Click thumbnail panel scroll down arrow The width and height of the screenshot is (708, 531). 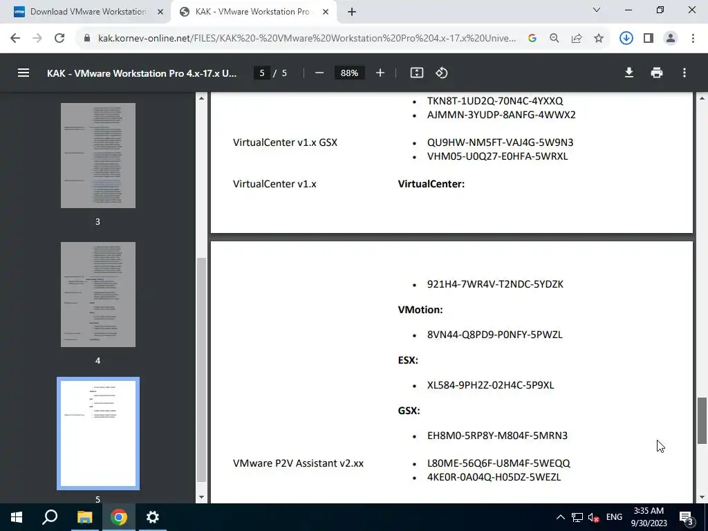(201, 498)
